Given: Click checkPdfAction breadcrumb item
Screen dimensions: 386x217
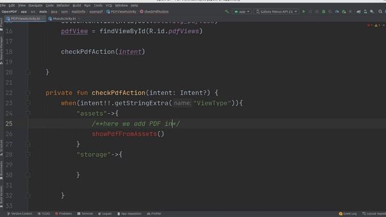Looking at the screenshot, I should pos(154,11).
